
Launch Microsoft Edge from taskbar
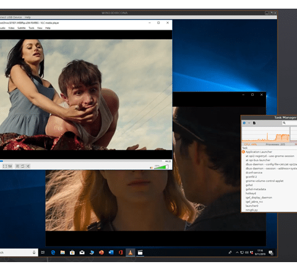(53, 252)
